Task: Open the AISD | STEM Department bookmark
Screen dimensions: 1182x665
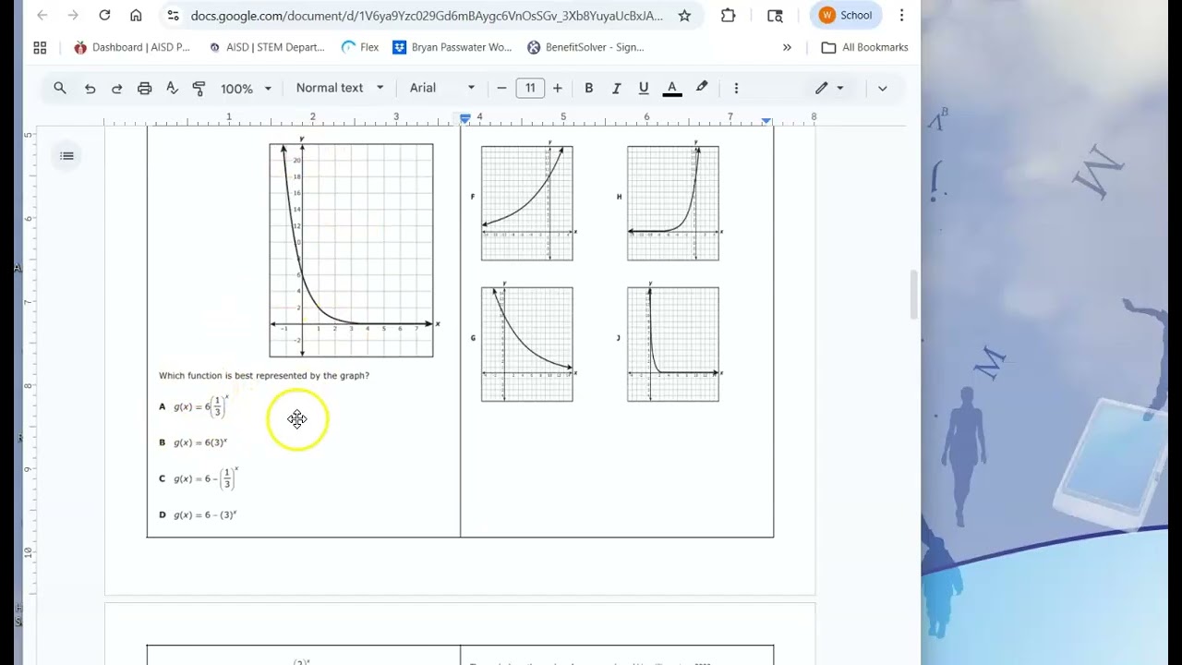Action: (x=267, y=47)
